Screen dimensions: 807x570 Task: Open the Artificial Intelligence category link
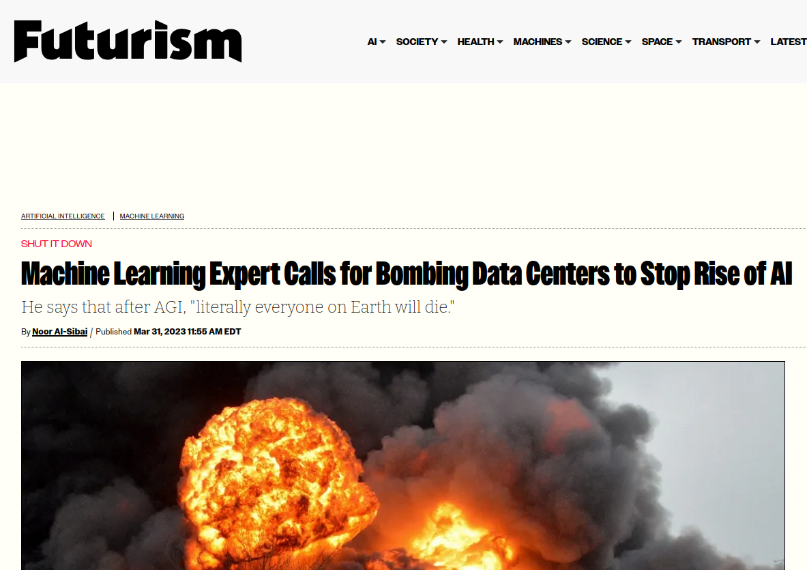pos(63,216)
